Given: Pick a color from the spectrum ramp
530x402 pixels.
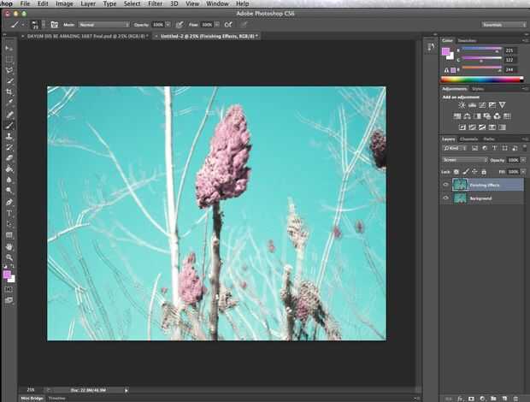Looking at the screenshot, I should point(482,80).
